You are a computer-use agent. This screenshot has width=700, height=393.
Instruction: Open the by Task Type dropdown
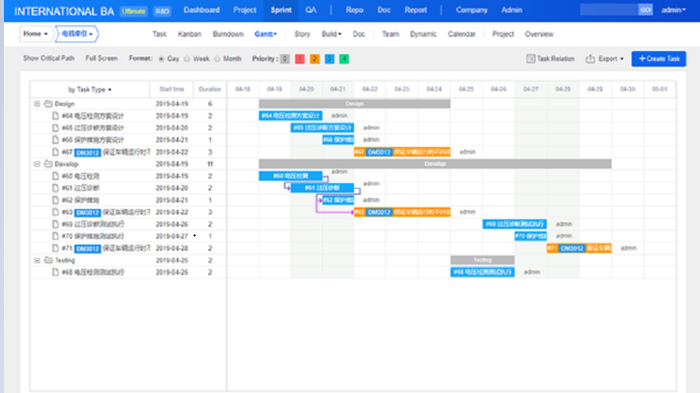point(90,90)
